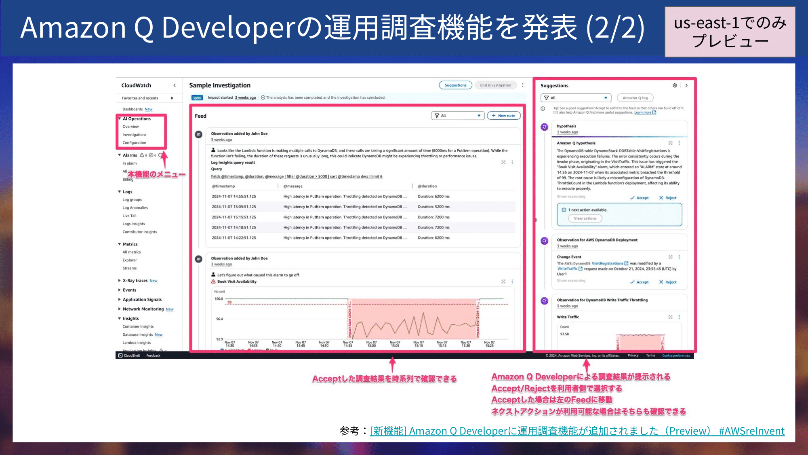Expand the X-Ray traces section

click(120, 280)
